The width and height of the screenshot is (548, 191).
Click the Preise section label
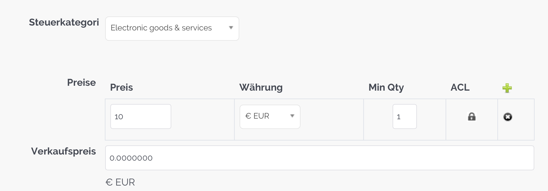pos(81,82)
